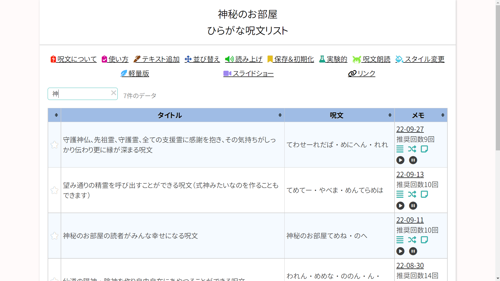Toggle the star for the 望み通りの精霊 row
The image size is (500, 281).
point(54,190)
